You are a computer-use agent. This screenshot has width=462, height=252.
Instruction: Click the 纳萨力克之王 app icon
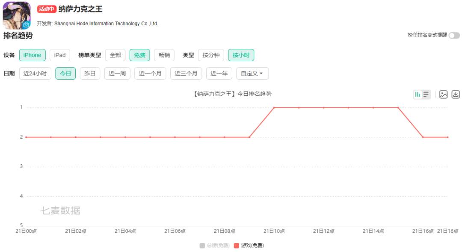tap(17, 15)
